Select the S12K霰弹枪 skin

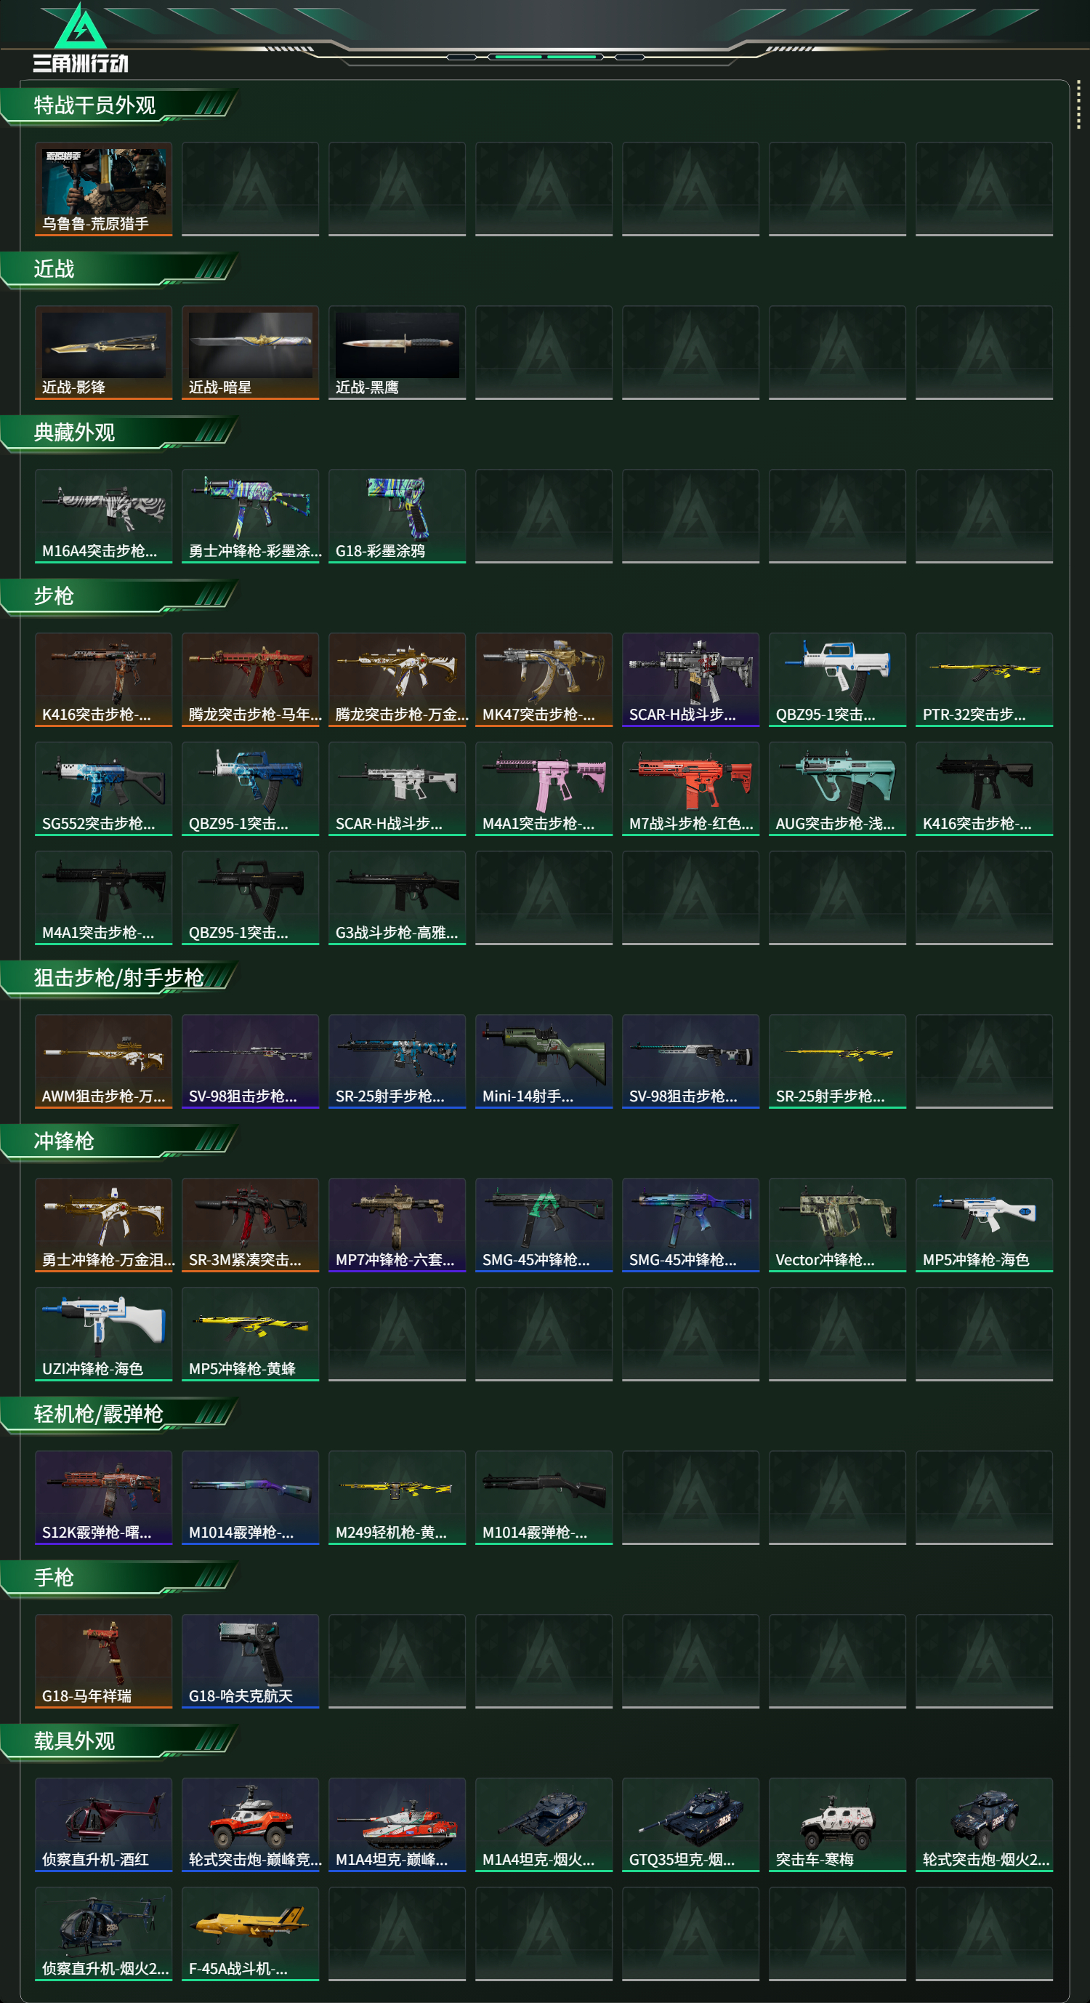pos(103,1497)
